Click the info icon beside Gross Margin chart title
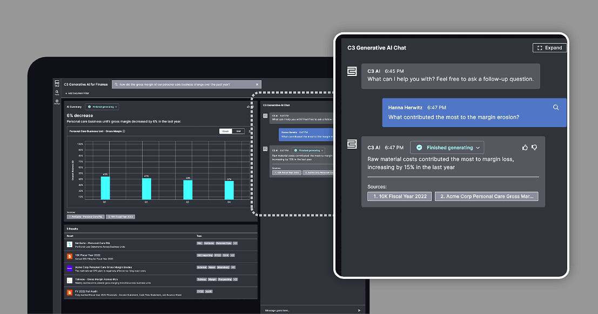Viewport: 598px width, 314px height. (x=124, y=131)
